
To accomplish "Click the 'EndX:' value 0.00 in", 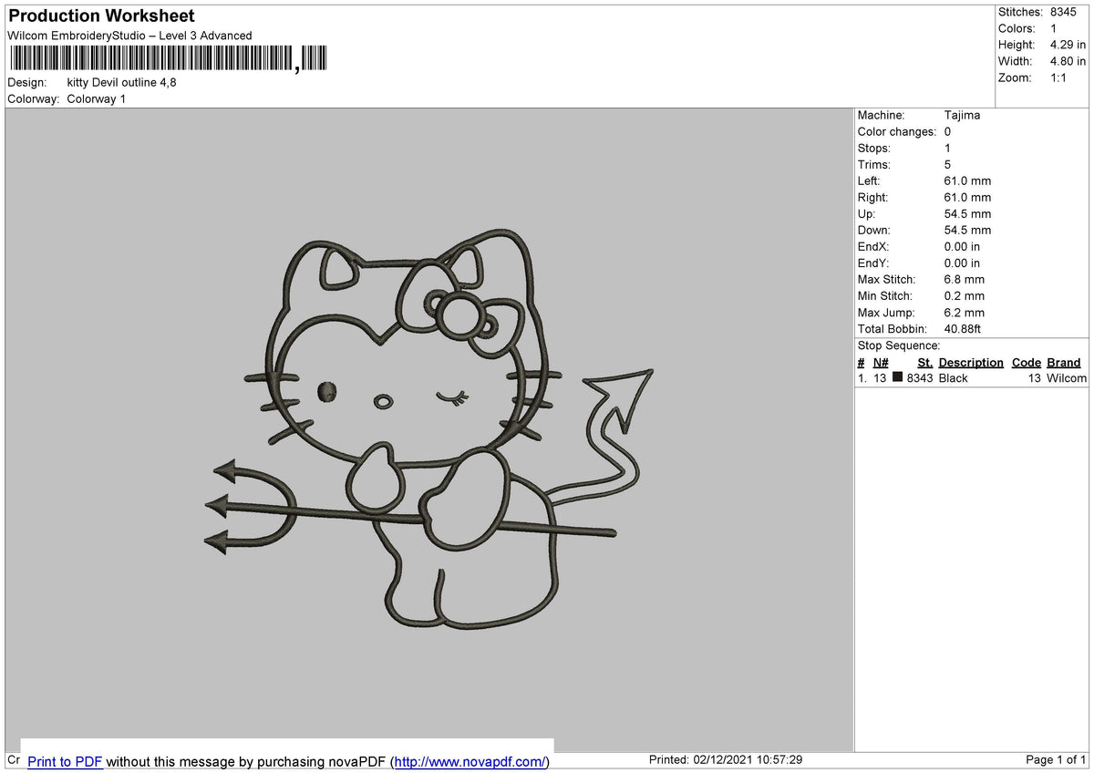I will [962, 246].
